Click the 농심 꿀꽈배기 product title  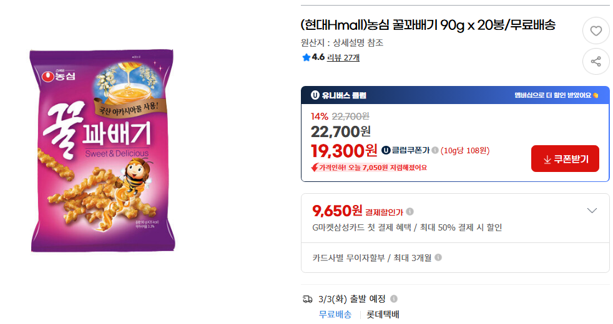click(x=428, y=26)
